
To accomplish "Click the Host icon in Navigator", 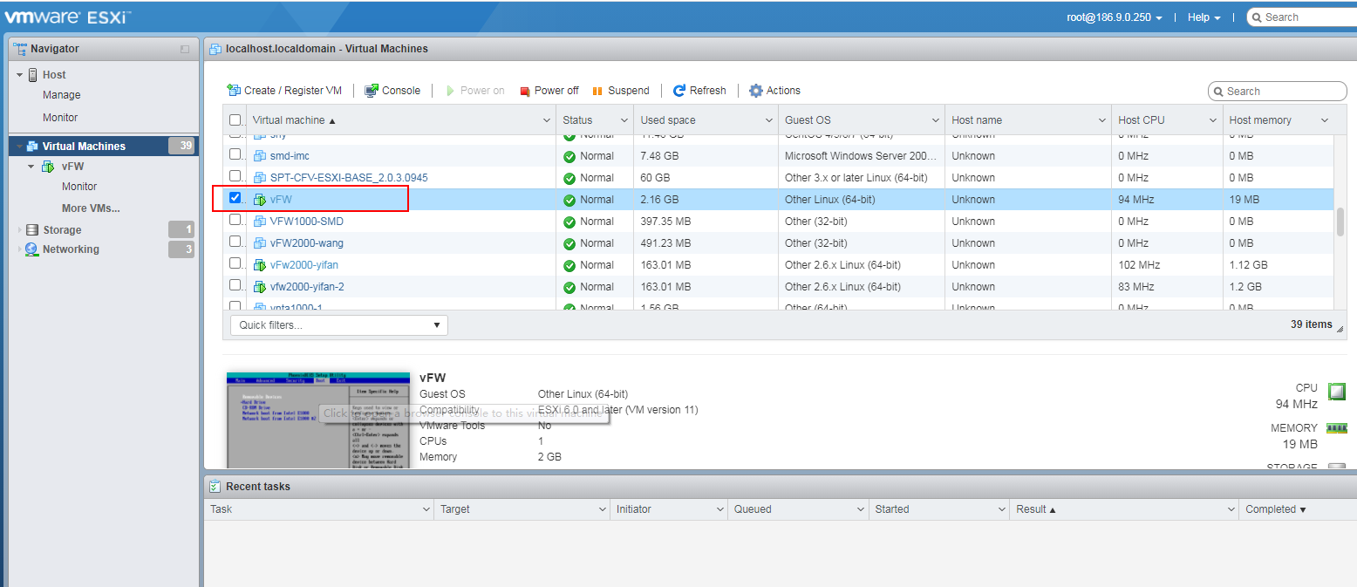I will [x=33, y=75].
